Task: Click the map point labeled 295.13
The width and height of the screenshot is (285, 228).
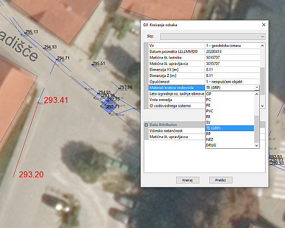Action: (x=25, y=33)
